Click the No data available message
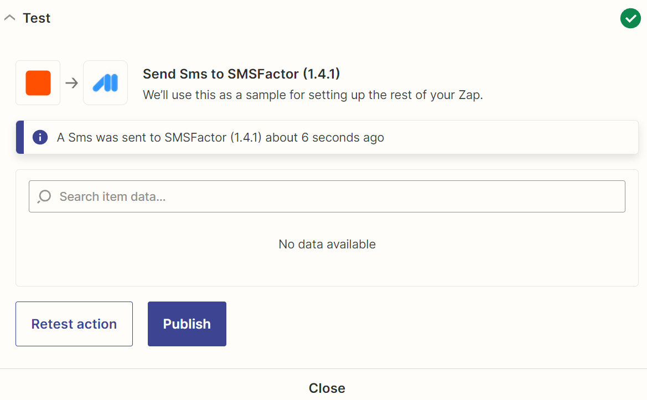 (x=327, y=244)
